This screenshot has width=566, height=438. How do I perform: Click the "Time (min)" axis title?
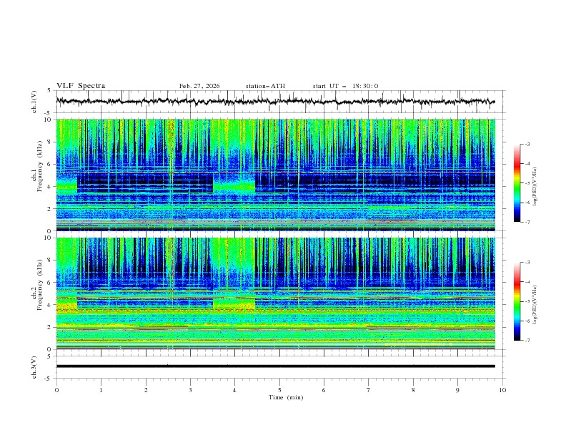(286, 397)
